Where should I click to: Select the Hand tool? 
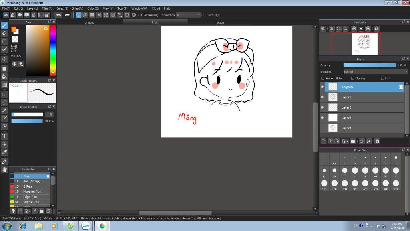tap(4, 170)
